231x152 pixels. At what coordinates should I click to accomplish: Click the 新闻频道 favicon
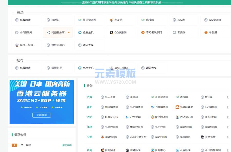pos(102,150)
